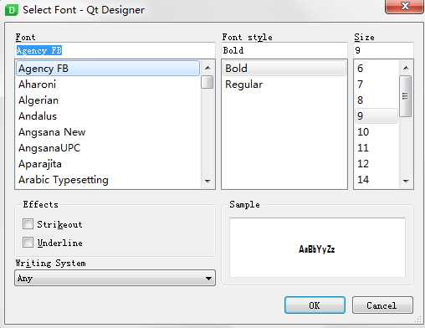Select the Andalus font
This screenshot has width=425, height=328.
coord(108,116)
